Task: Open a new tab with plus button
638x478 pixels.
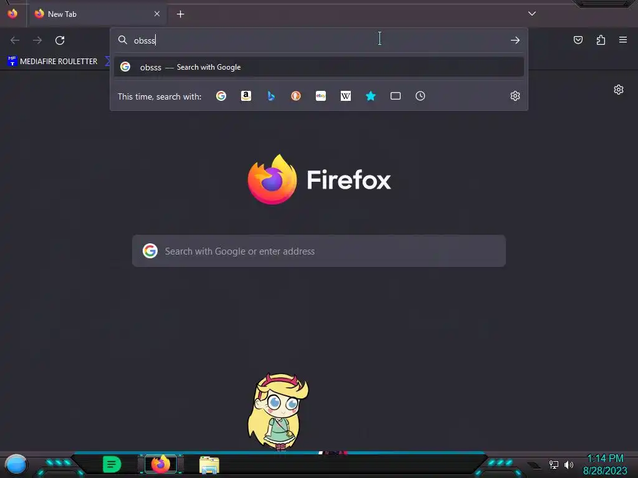Action: pyautogui.click(x=180, y=14)
